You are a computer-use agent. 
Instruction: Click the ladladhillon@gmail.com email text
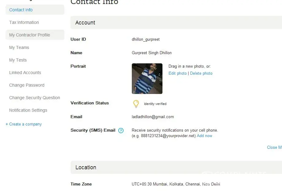tap(153, 117)
